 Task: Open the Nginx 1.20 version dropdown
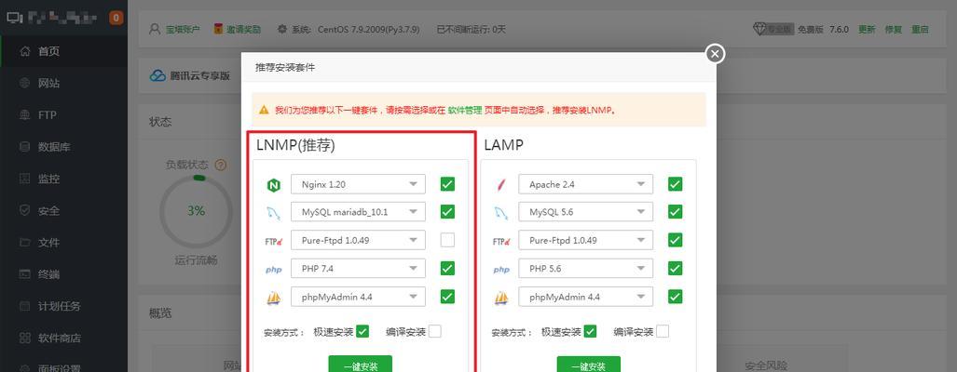click(358, 184)
